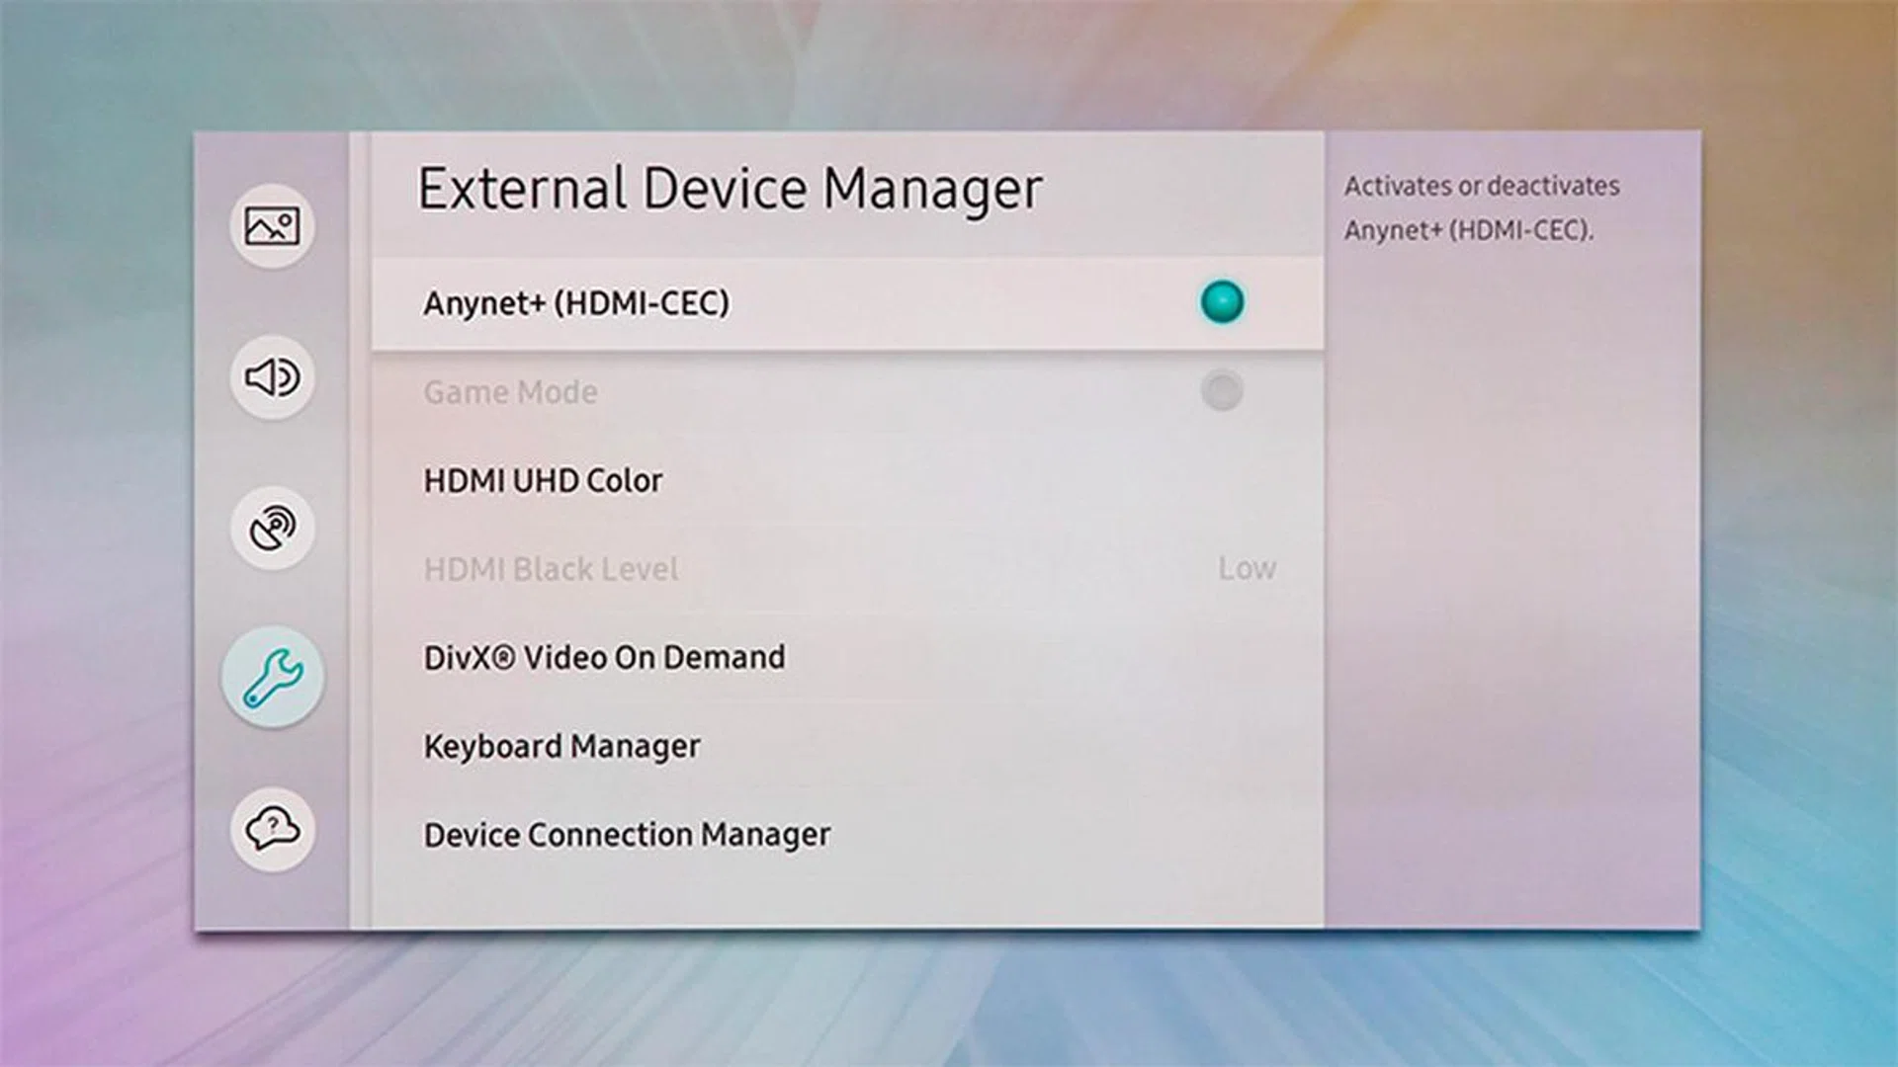The image size is (1898, 1067).
Task: Click the ® symbol in DivX entry
Action: (503, 658)
